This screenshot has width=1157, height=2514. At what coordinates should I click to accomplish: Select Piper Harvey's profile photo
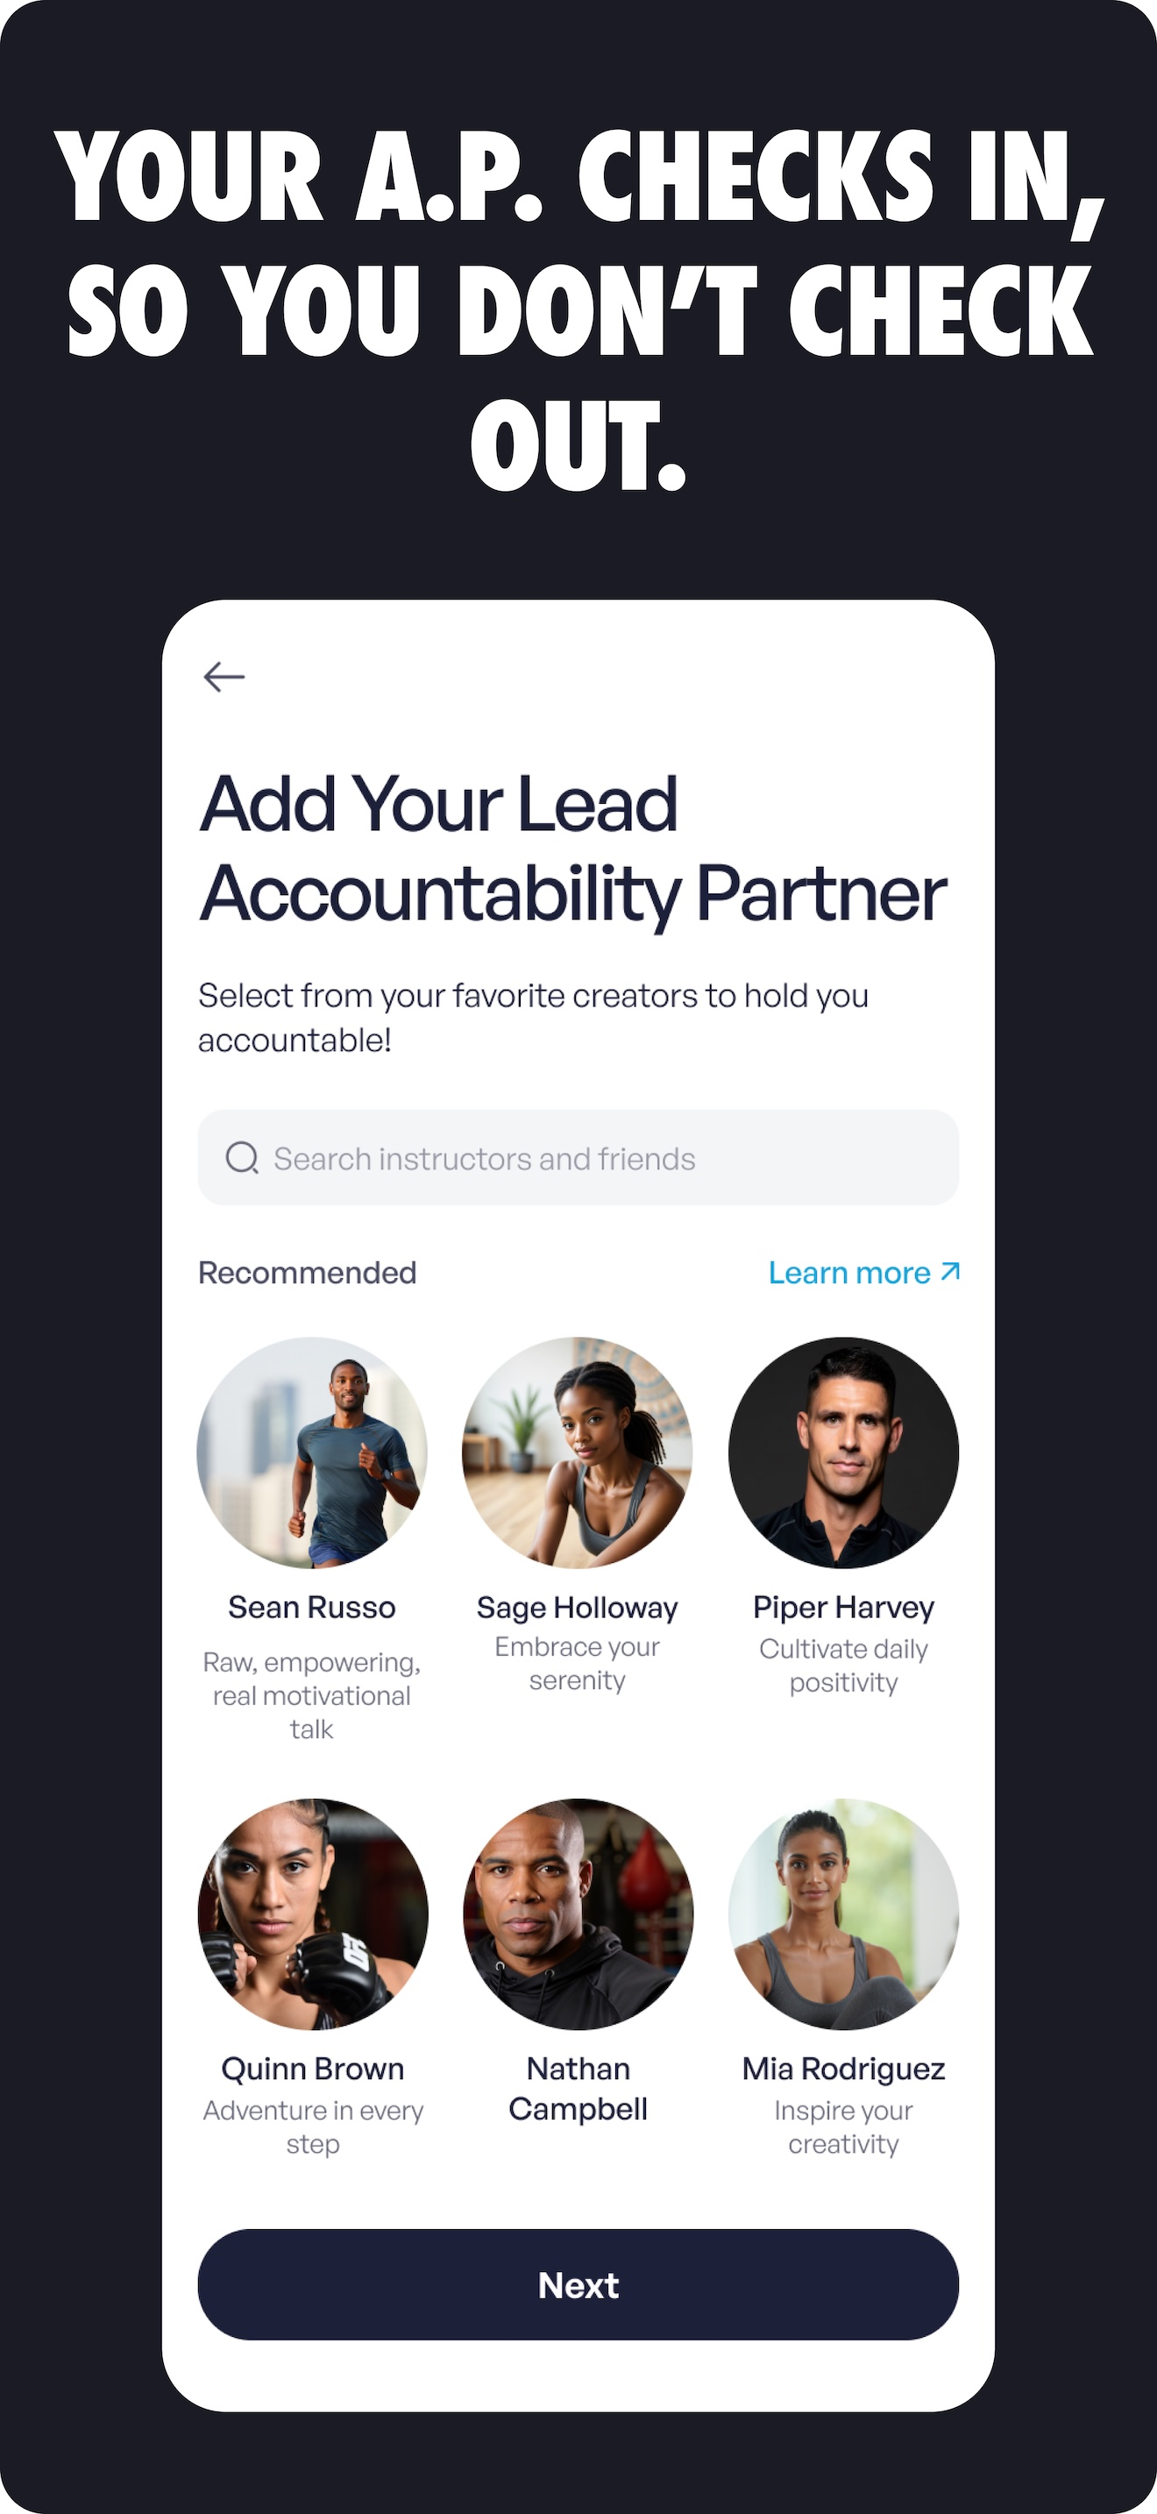pyautogui.click(x=844, y=1452)
